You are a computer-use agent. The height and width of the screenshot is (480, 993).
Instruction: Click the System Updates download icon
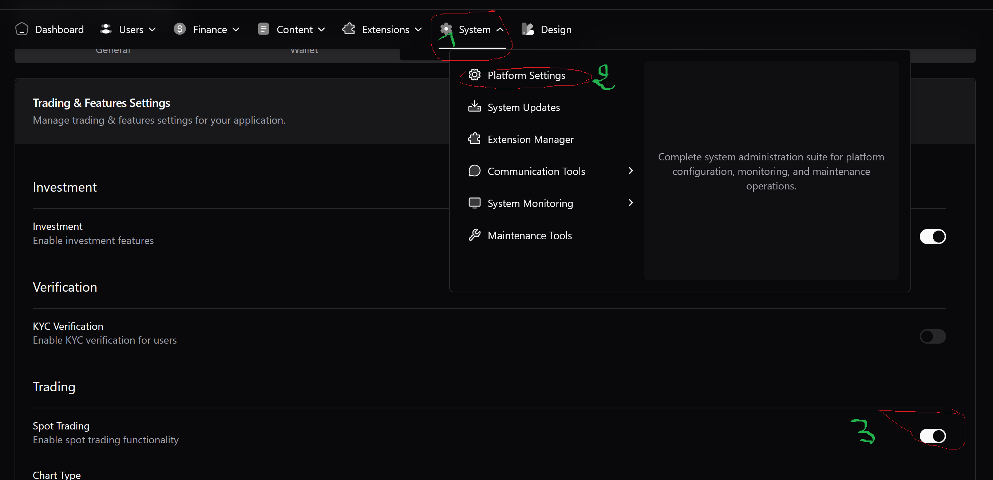tap(474, 107)
